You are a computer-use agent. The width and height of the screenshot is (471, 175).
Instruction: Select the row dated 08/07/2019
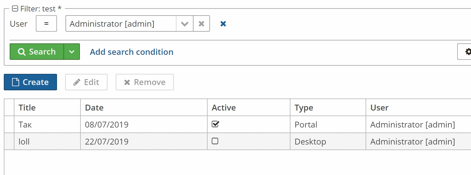click(x=107, y=125)
